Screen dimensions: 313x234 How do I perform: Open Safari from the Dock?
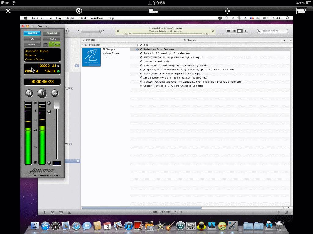pyautogui.click(x=76, y=226)
